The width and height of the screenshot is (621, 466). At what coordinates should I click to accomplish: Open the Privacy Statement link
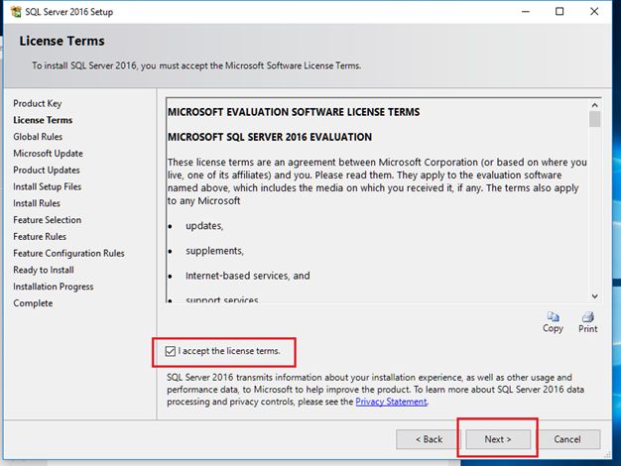click(391, 402)
